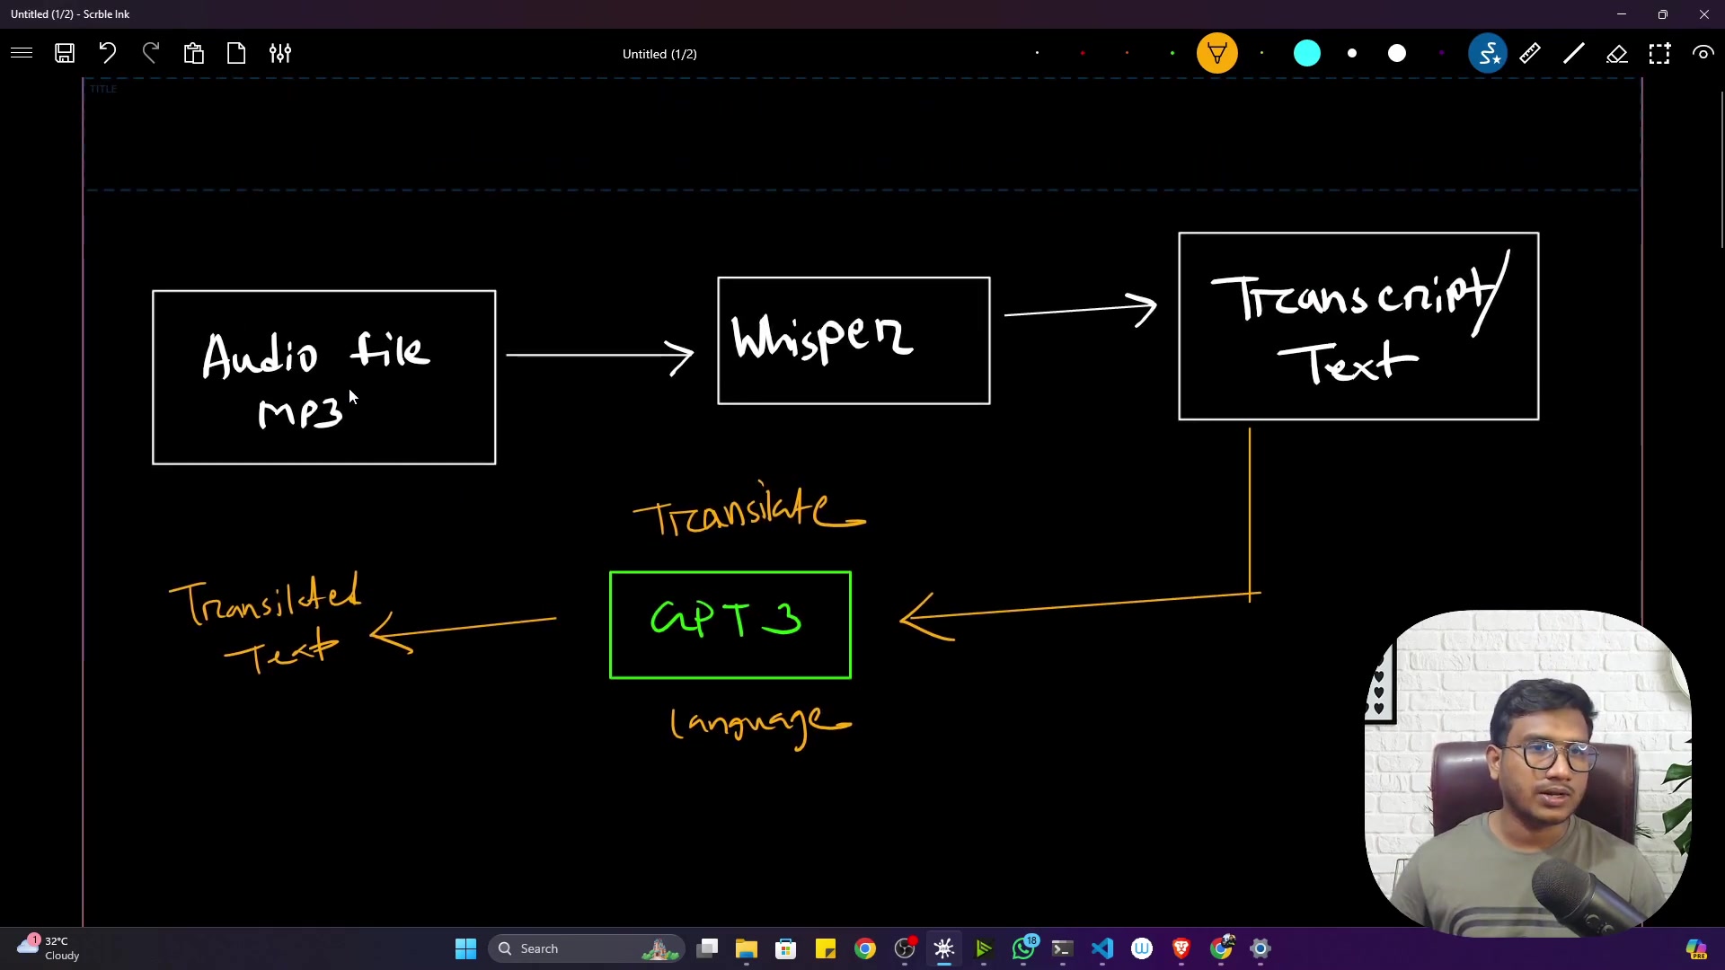Image resolution: width=1725 pixels, height=970 pixels.
Task: Undo the last ink stroke
Action: pyautogui.click(x=108, y=53)
